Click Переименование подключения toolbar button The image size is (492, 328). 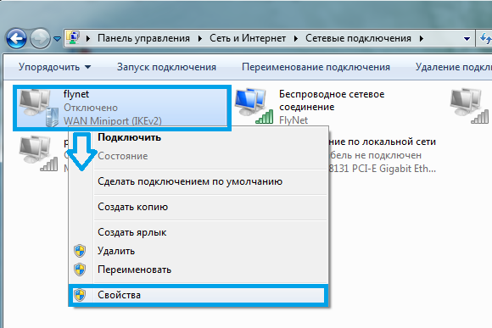(316, 67)
